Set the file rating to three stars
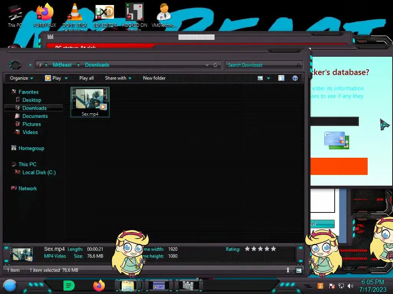This screenshot has height=294, width=393. (261, 249)
